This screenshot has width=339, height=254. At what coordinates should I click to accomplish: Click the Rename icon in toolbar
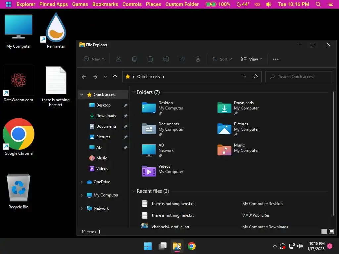(x=166, y=59)
